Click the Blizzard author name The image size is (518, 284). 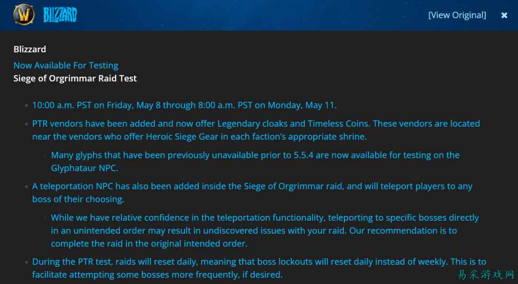pos(30,49)
